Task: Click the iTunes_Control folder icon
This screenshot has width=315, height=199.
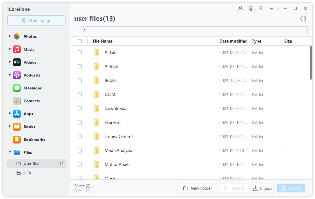Action: tap(97, 136)
